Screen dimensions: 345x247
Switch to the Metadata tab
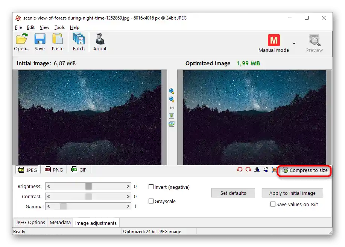(60, 222)
